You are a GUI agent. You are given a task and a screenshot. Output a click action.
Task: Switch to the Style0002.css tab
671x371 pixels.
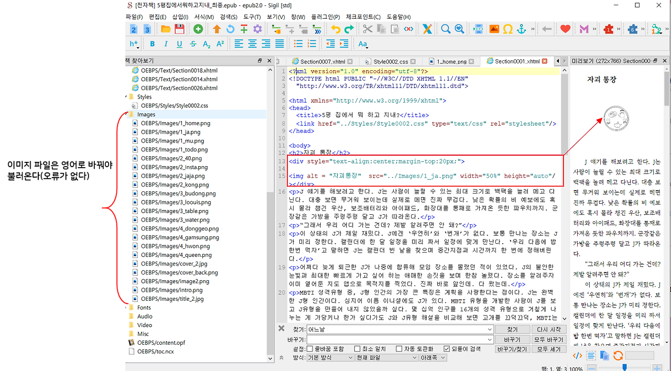pyautogui.click(x=390, y=61)
